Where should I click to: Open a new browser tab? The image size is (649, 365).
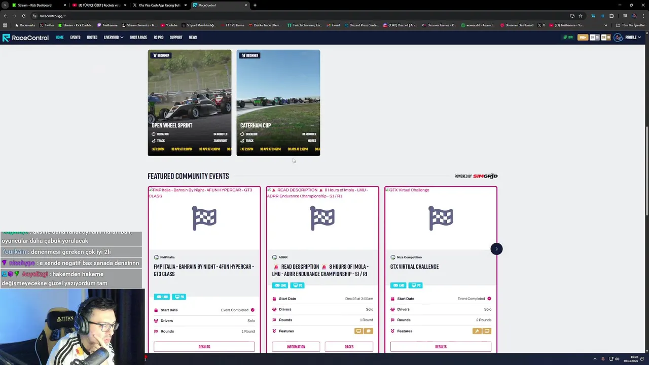255,5
